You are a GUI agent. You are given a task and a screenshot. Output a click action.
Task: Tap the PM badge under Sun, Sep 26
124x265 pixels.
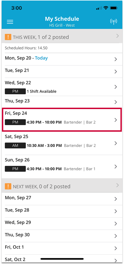pos(15,169)
